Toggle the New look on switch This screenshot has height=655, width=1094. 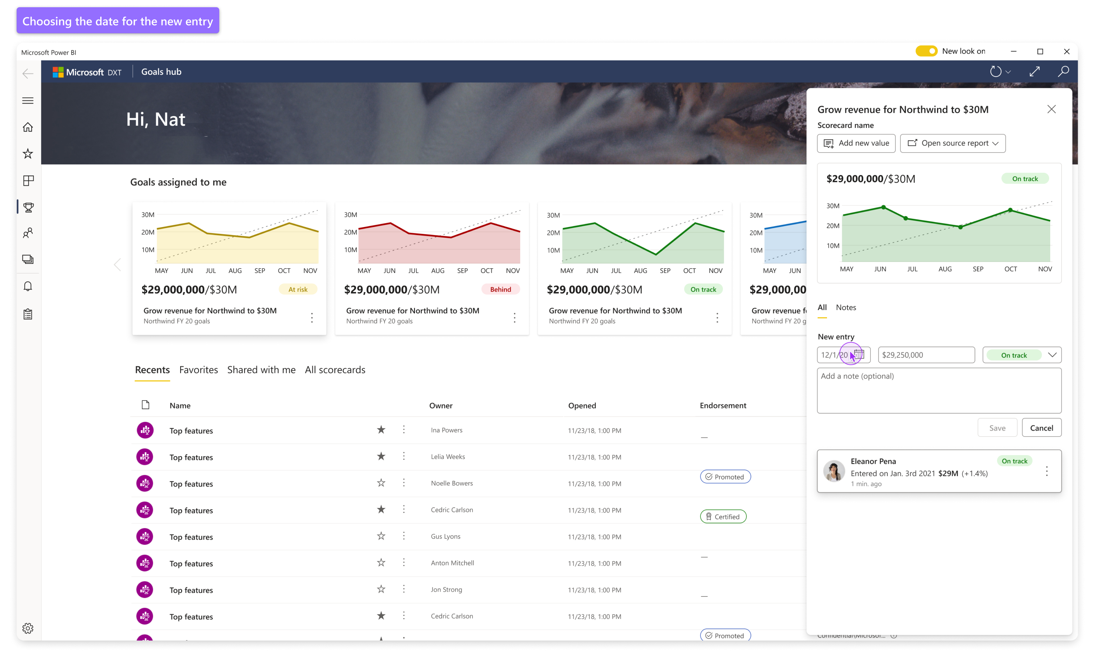[926, 51]
